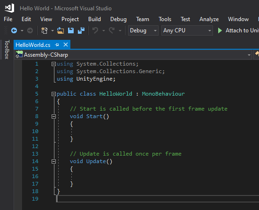
Task: Open the Debug configuration dropdown
Action: click(x=143, y=30)
